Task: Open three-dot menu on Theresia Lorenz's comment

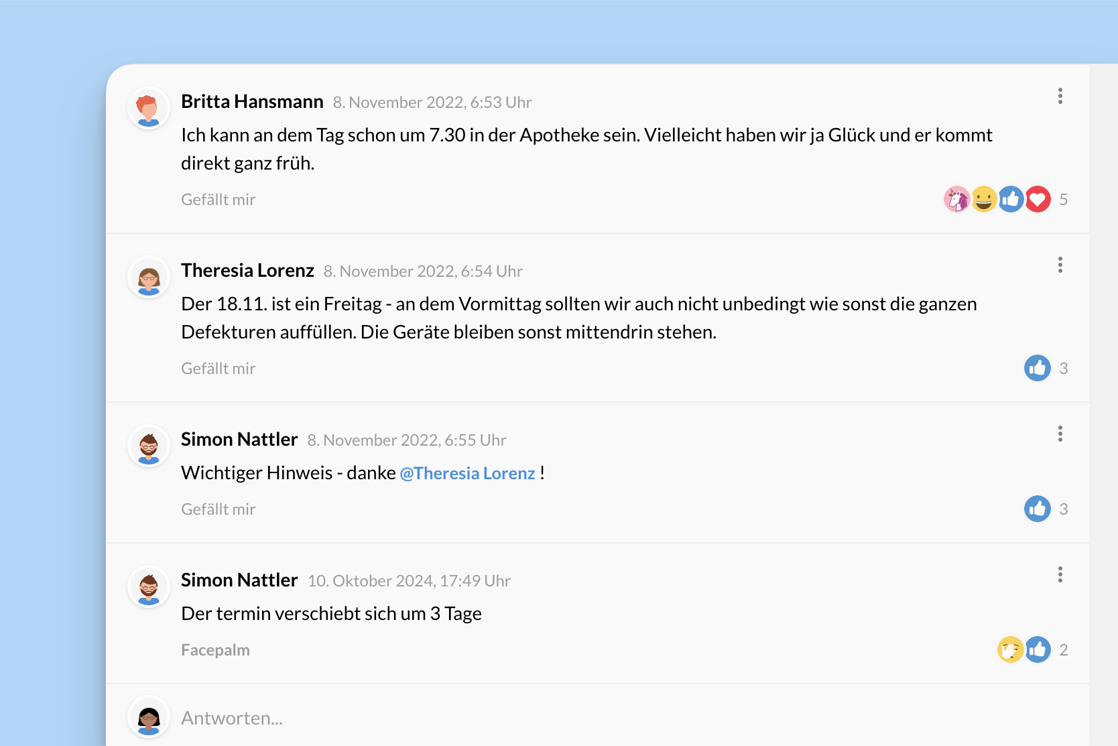Action: tap(1060, 265)
